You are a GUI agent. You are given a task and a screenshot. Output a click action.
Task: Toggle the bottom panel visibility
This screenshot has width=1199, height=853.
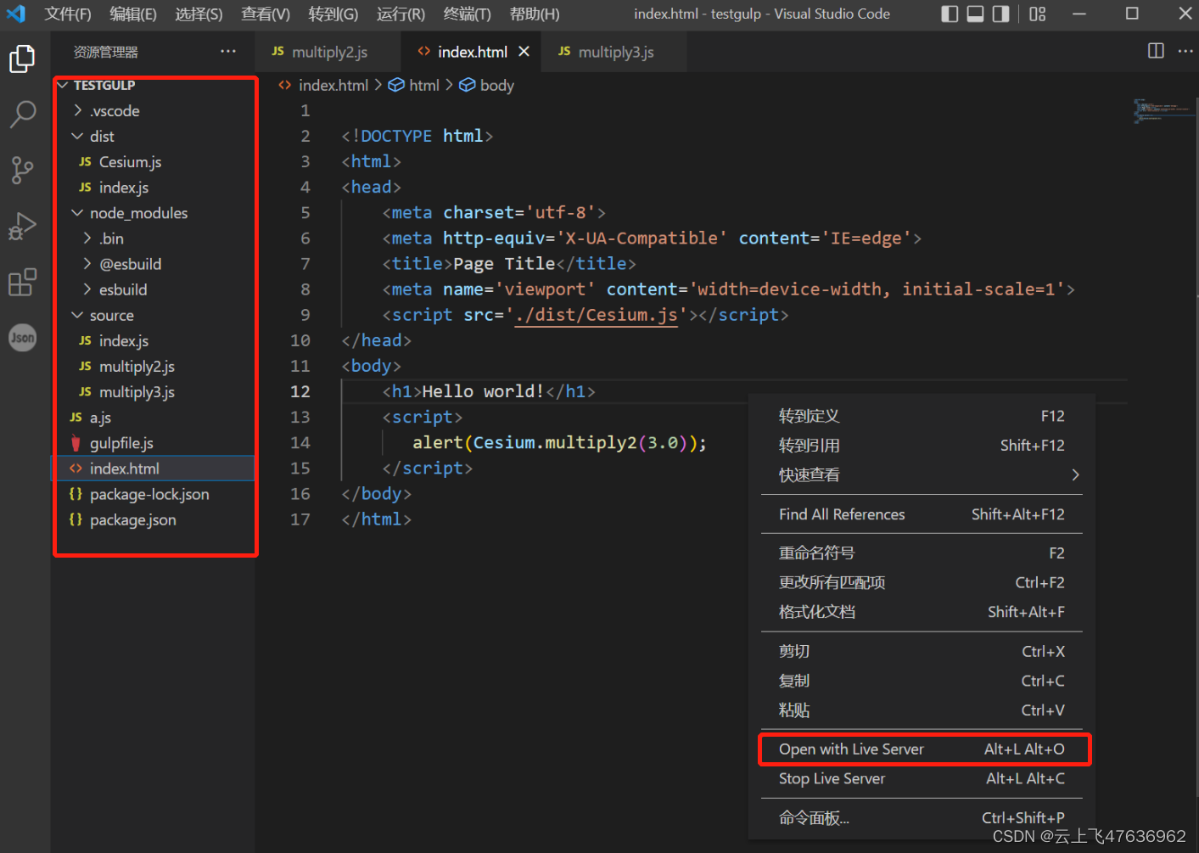coord(974,14)
